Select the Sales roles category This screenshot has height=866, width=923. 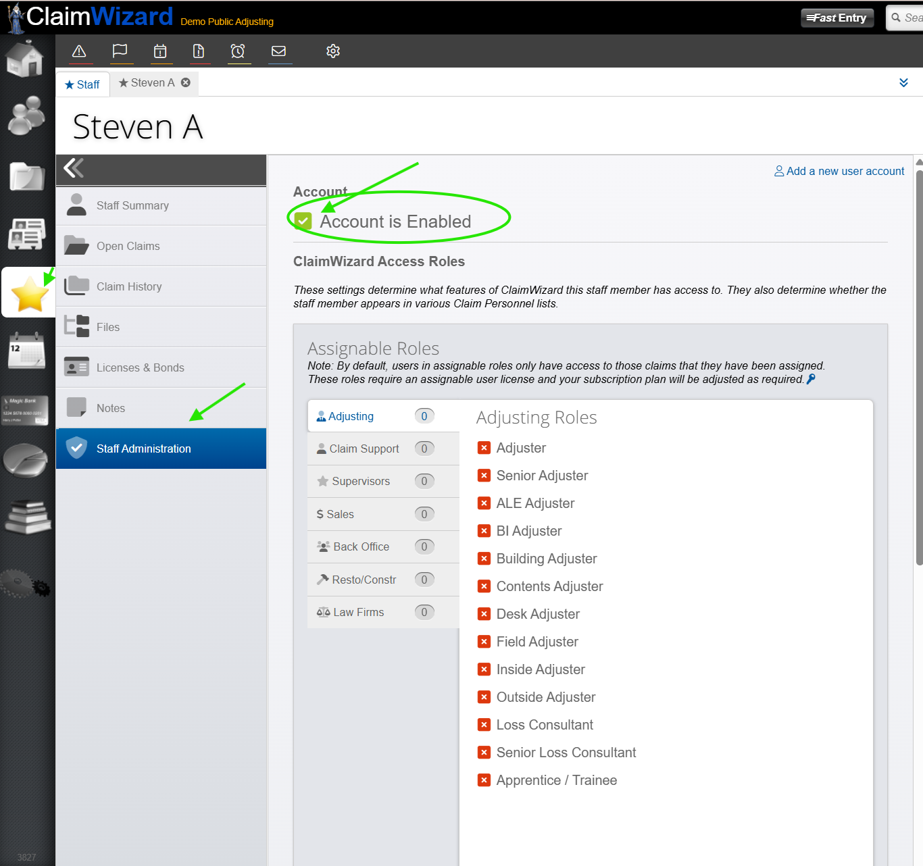coord(383,514)
